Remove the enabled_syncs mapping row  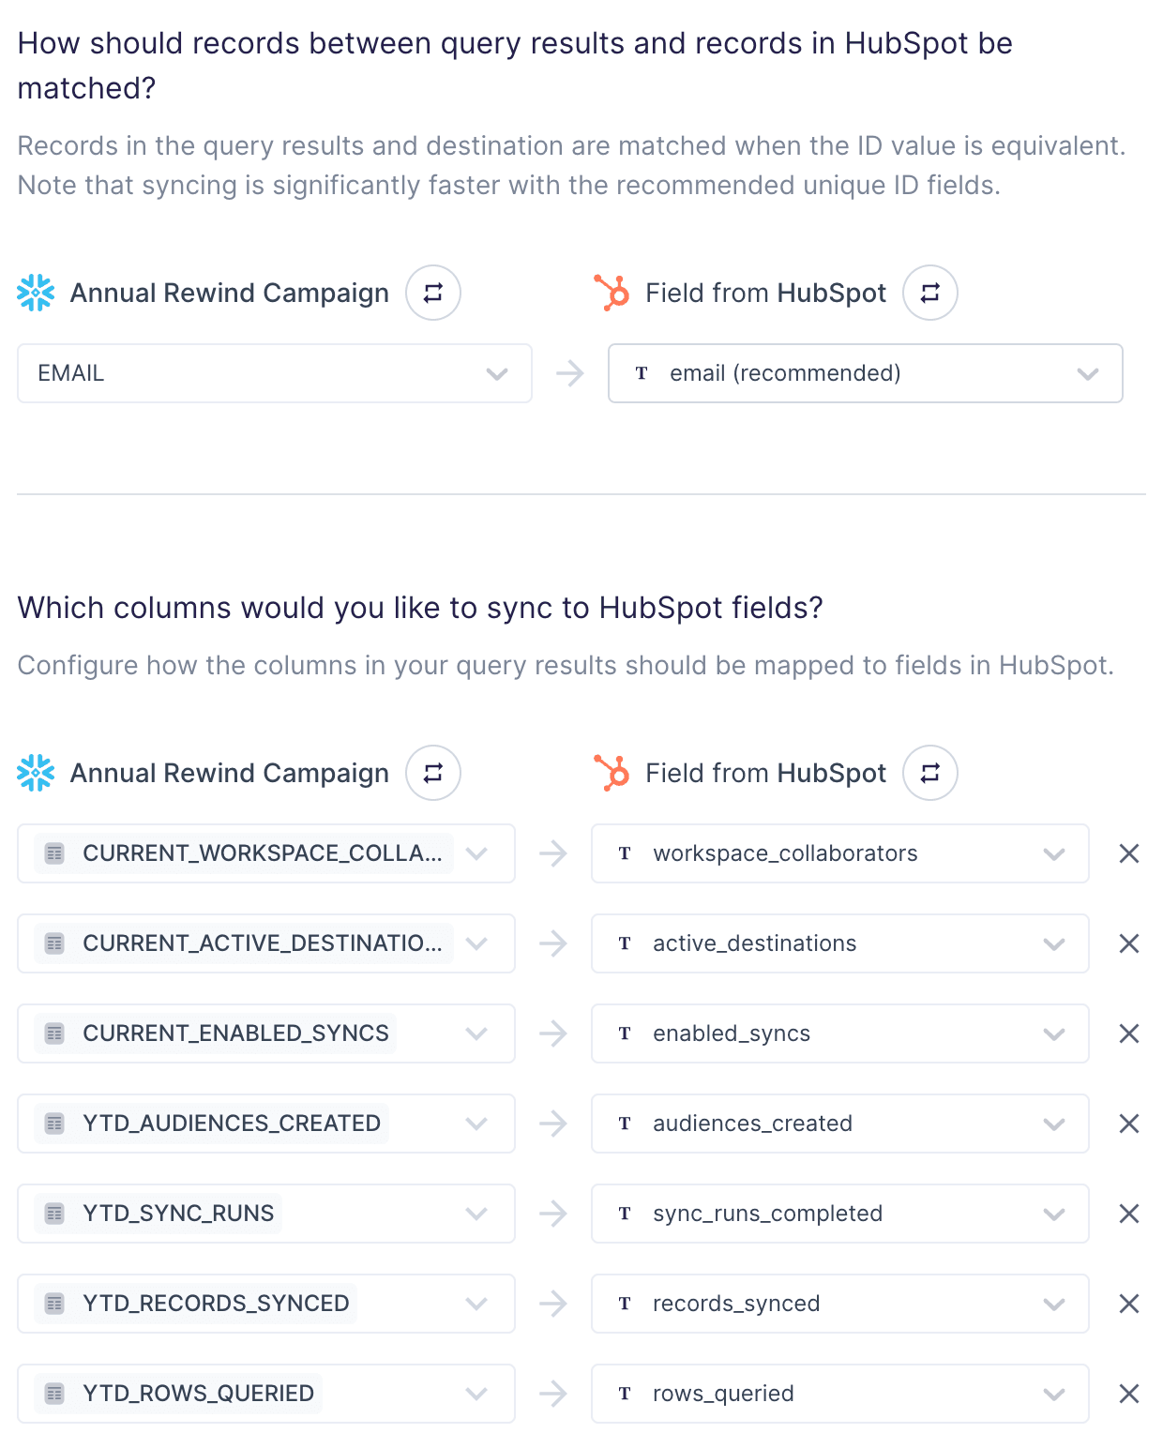tap(1129, 1033)
